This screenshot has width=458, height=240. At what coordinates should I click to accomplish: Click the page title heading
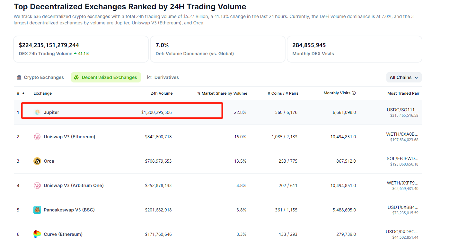pos(130,6)
